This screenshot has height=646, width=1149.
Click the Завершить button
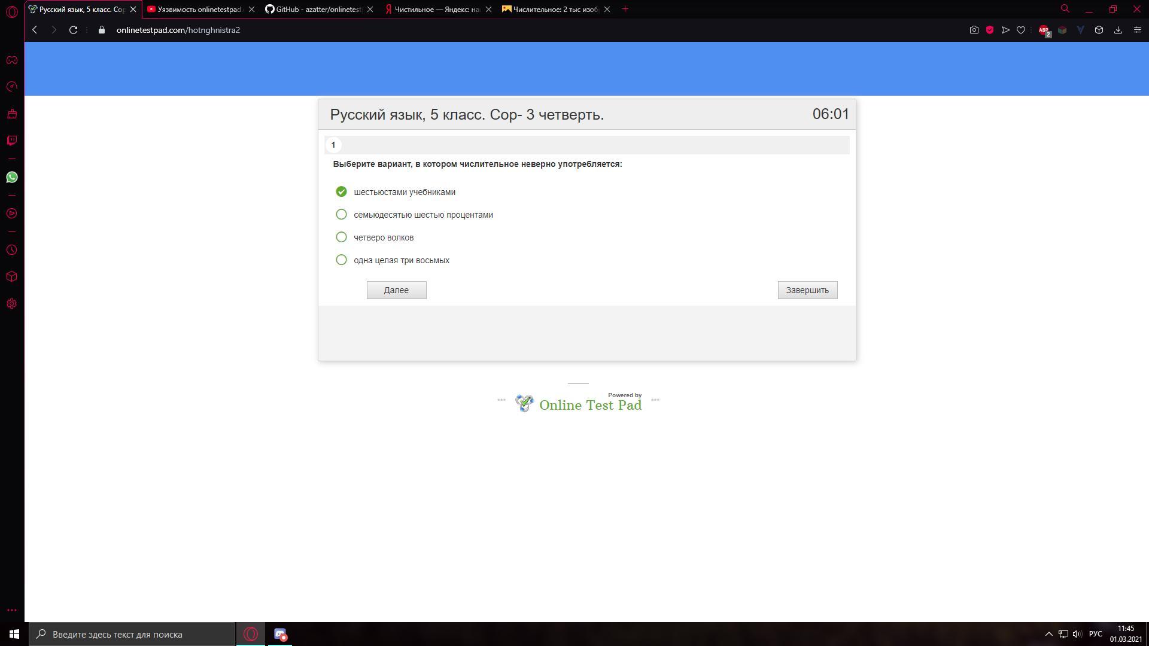[x=807, y=290]
